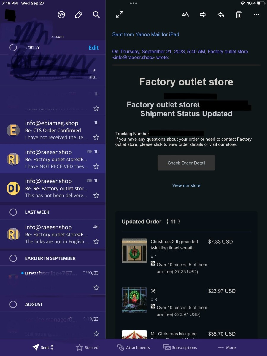Screen dimensions: 267x356
Task: Star the info@ebiameg.shop email
Action: [96, 137]
